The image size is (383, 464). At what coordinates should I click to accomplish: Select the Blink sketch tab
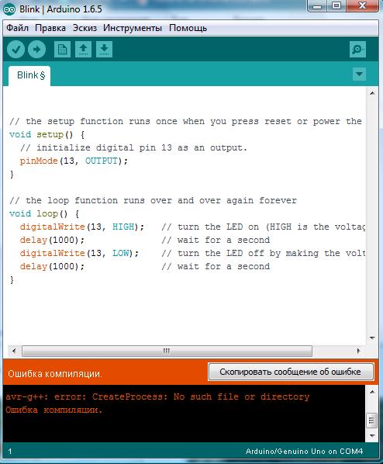29,76
